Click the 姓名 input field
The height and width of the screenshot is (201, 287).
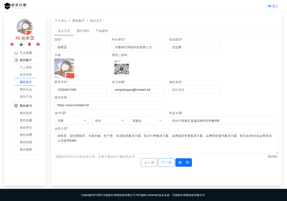(80, 47)
